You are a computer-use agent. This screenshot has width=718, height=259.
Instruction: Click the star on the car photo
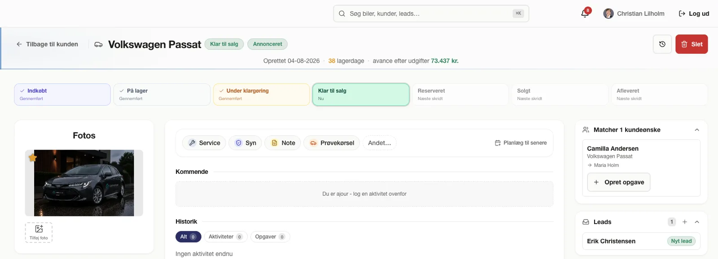(33, 158)
